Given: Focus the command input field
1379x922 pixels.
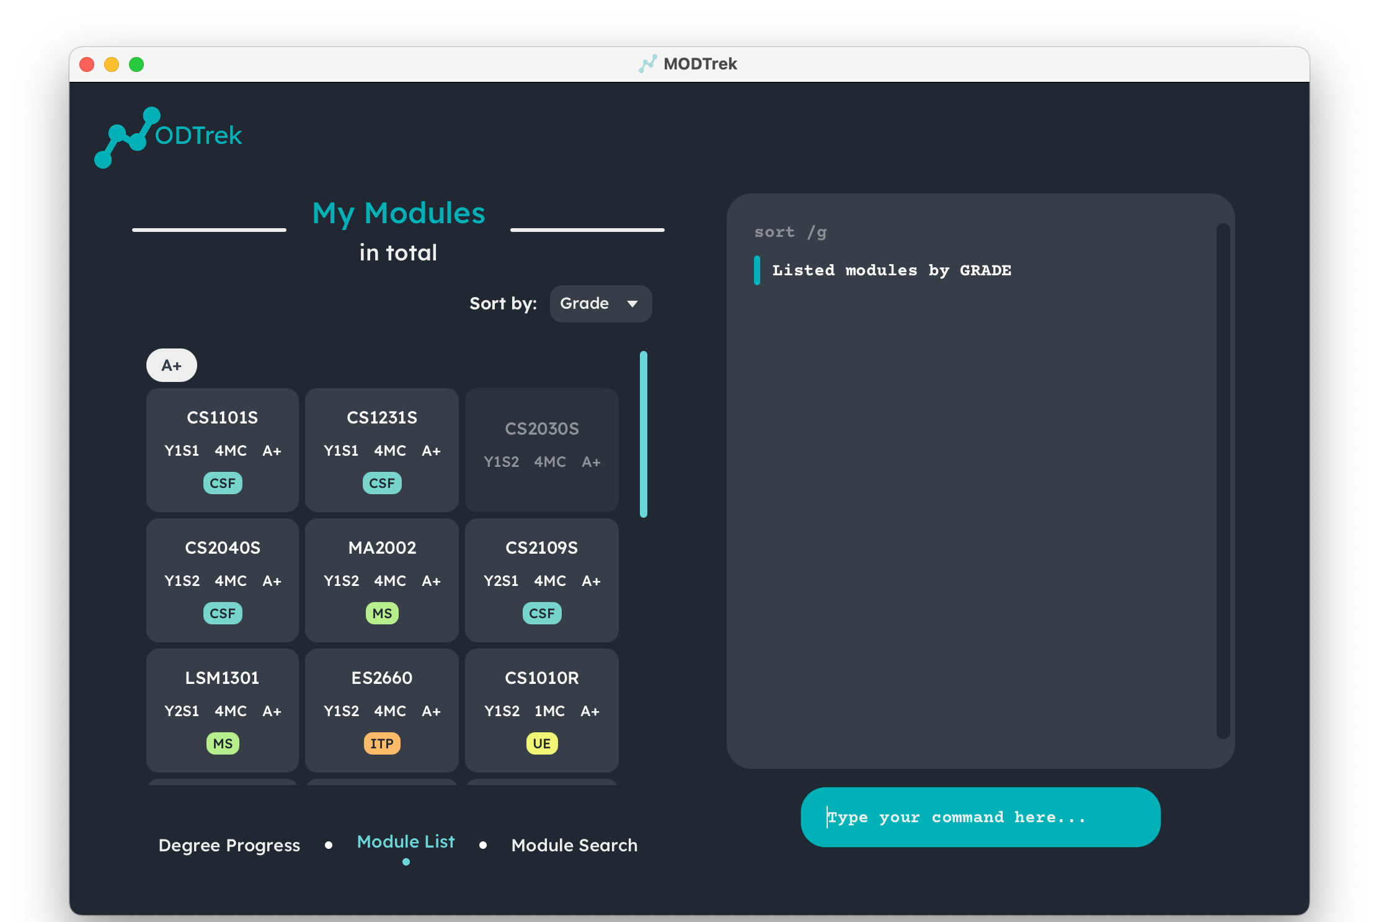Looking at the screenshot, I should tap(980, 817).
